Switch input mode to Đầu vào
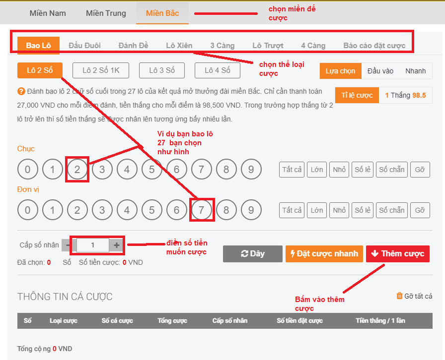This screenshot has width=445, height=360. click(x=380, y=71)
